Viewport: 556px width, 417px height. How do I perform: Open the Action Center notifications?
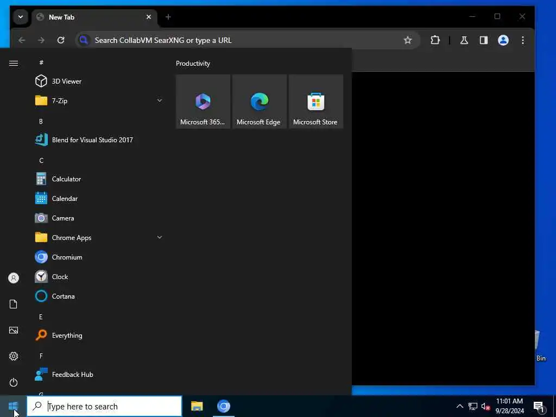[x=539, y=406]
